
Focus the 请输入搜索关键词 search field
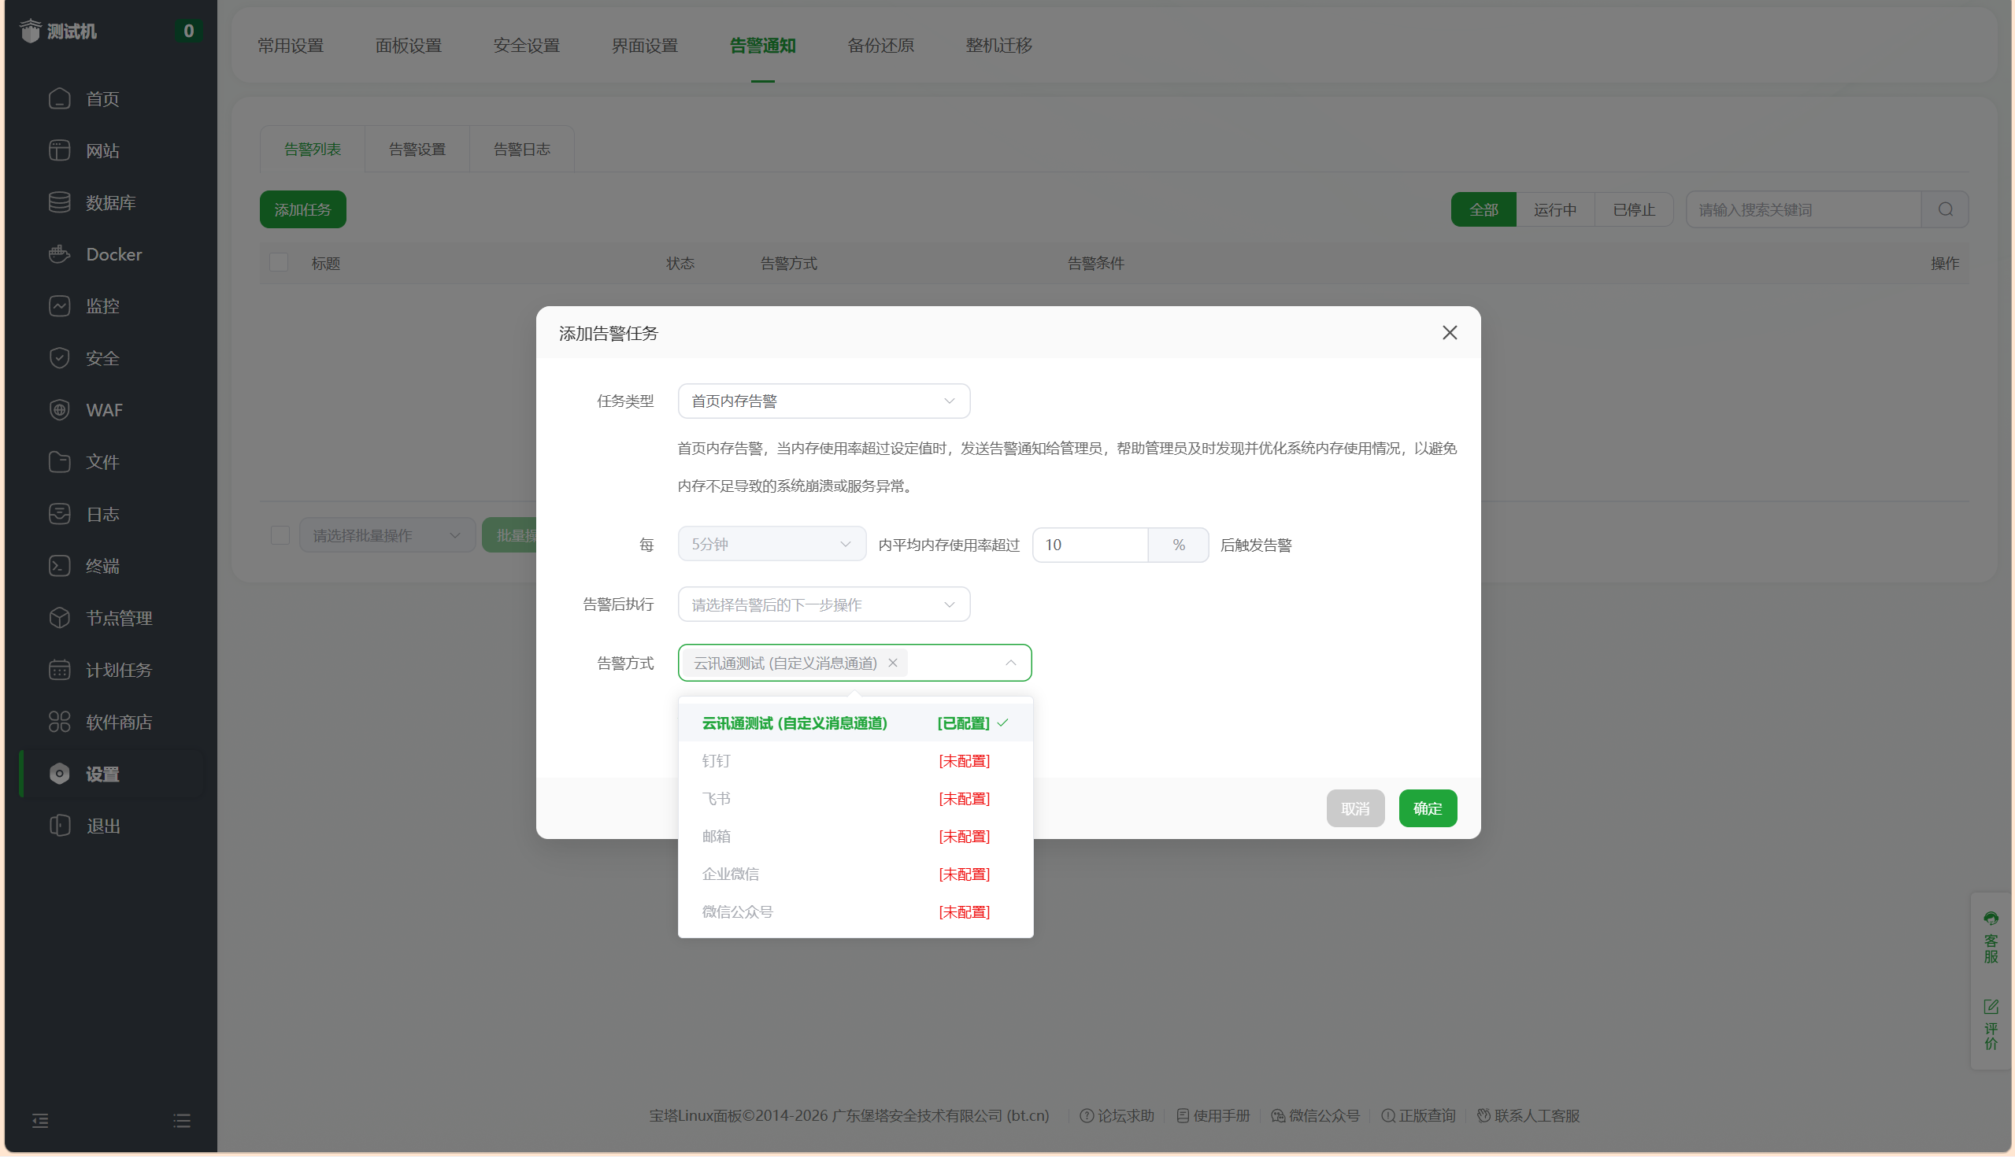point(1802,210)
